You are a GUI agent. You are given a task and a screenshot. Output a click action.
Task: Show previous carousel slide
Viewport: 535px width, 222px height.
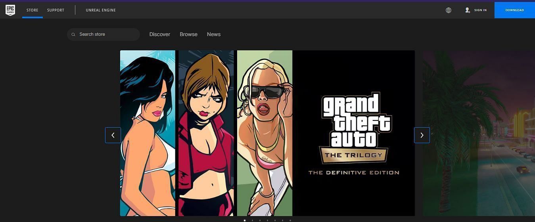tap(113, 135)
